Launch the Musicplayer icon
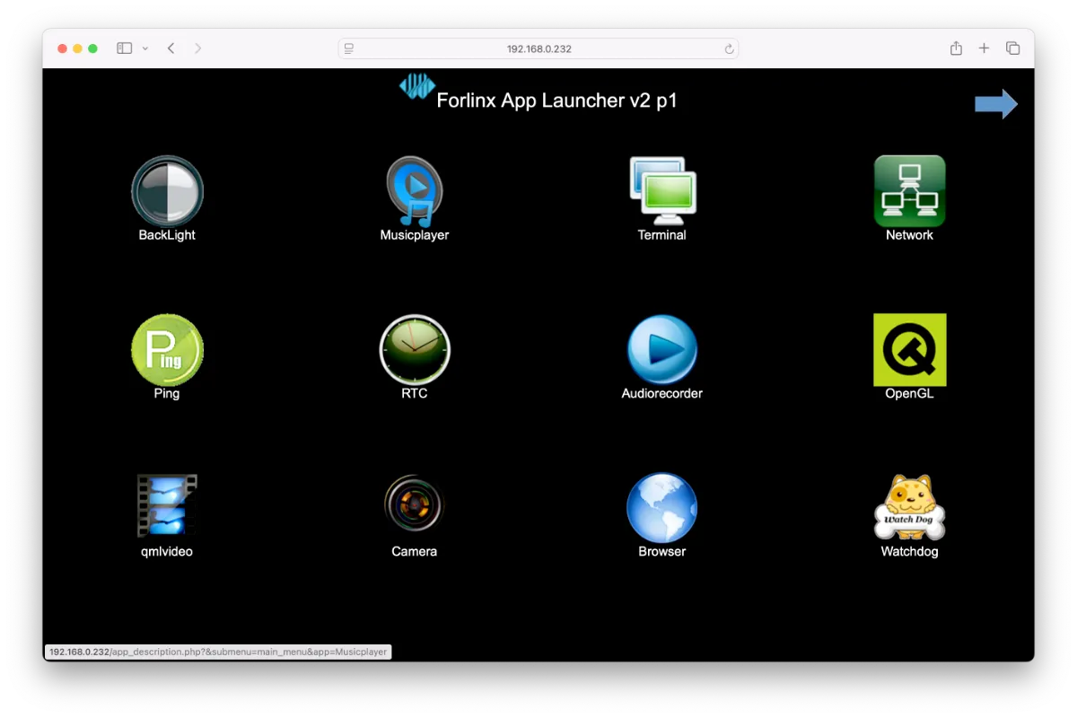 pos(414,190)
